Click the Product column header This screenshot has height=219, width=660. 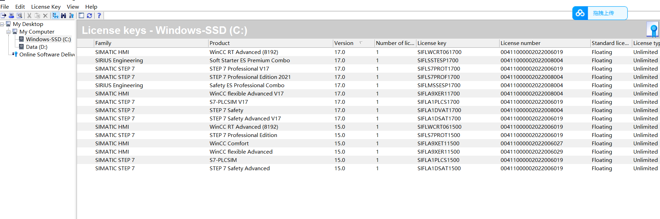(220, 43)
